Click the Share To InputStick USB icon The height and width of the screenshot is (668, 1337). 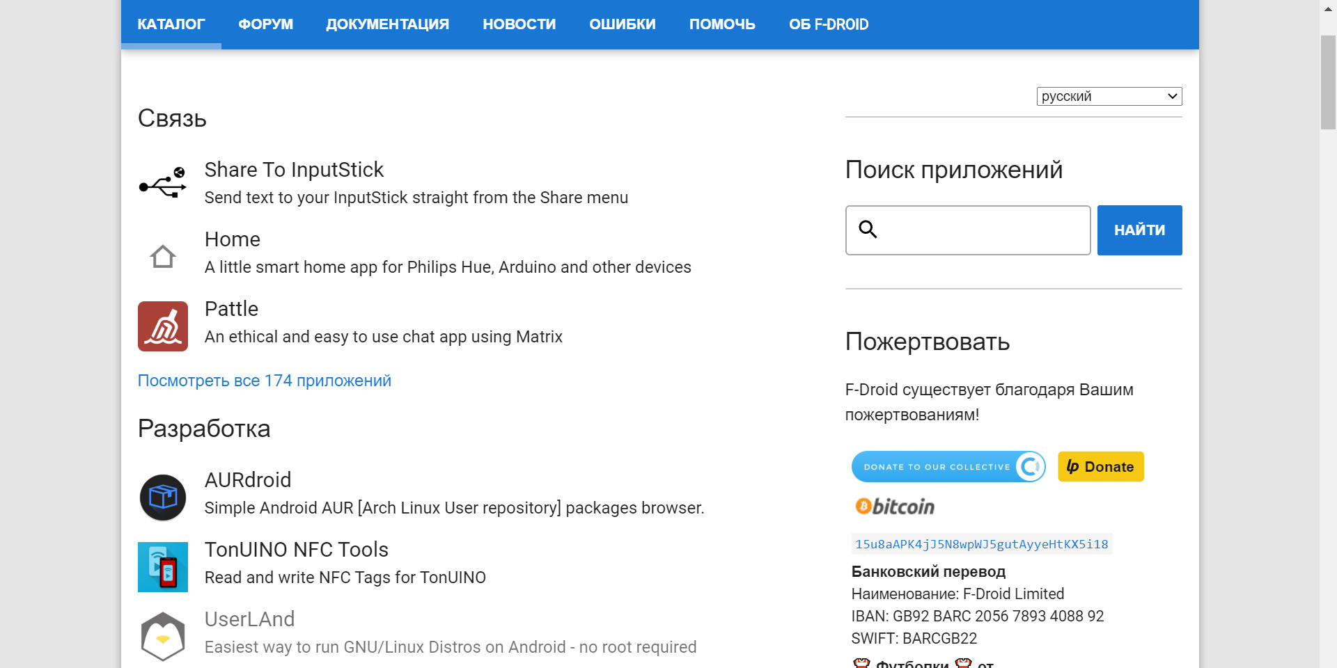click(x=162, y=184)
